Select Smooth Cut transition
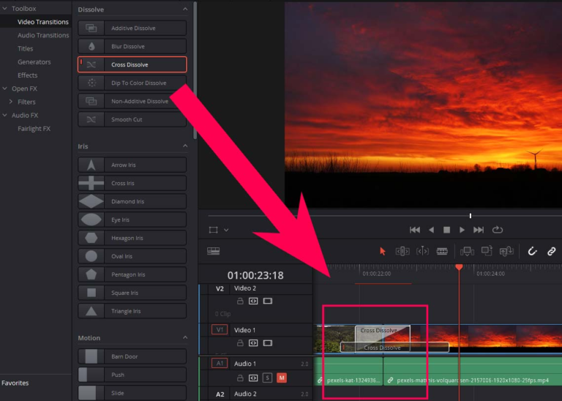 pos(132,119)
